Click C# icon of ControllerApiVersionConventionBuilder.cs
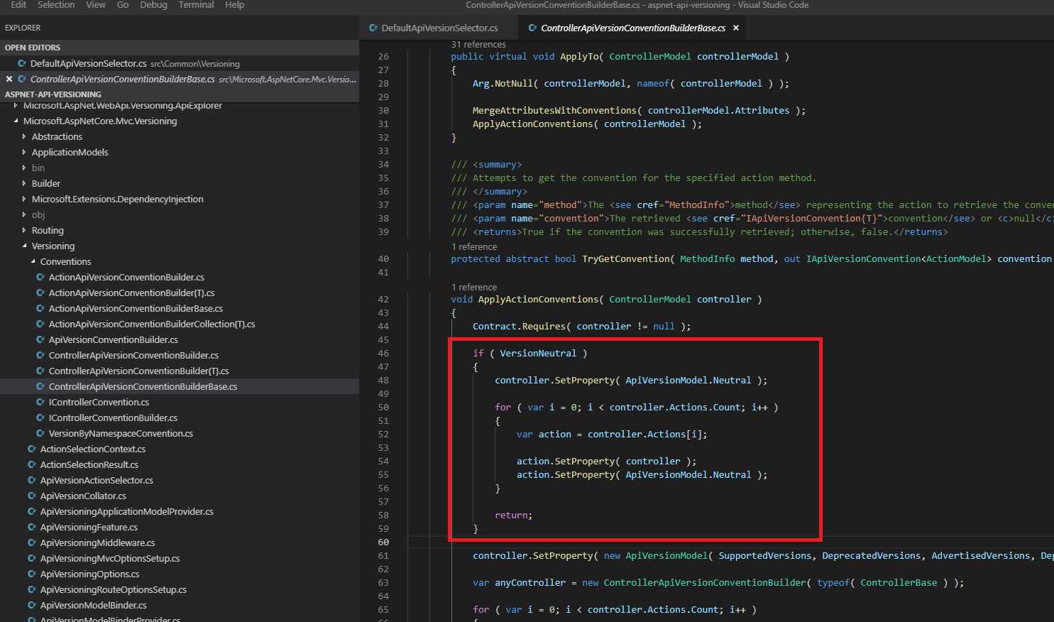Image resolution: width=1054 pixels, height=622 pixels. [x=40, y=355]
